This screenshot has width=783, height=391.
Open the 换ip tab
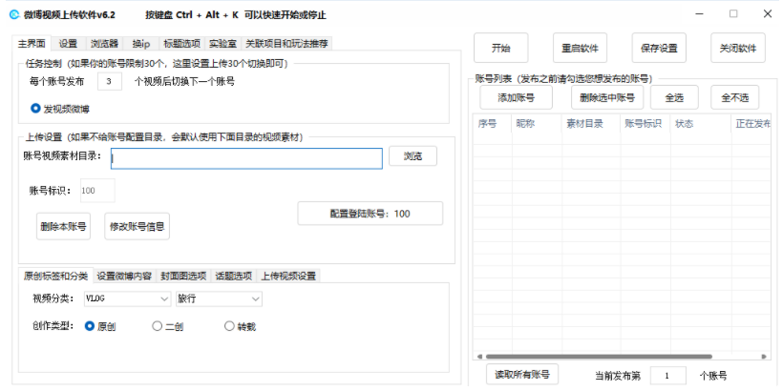click(x=141, y=44)
